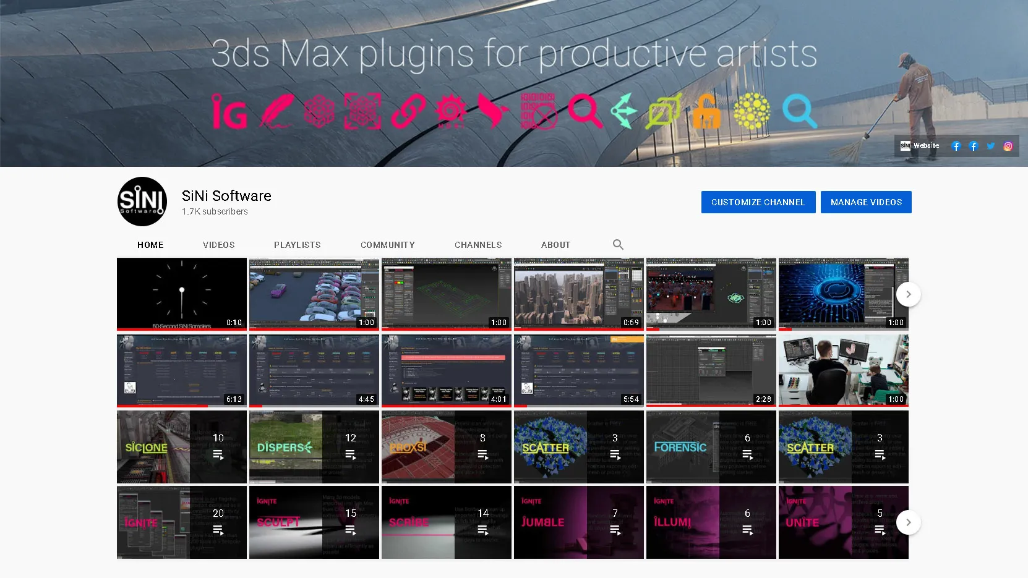The height and width of the screenshot is (578, 1028).
Task: Open the Unite playlist with 5 videos
Action: [x=844, y=522]
